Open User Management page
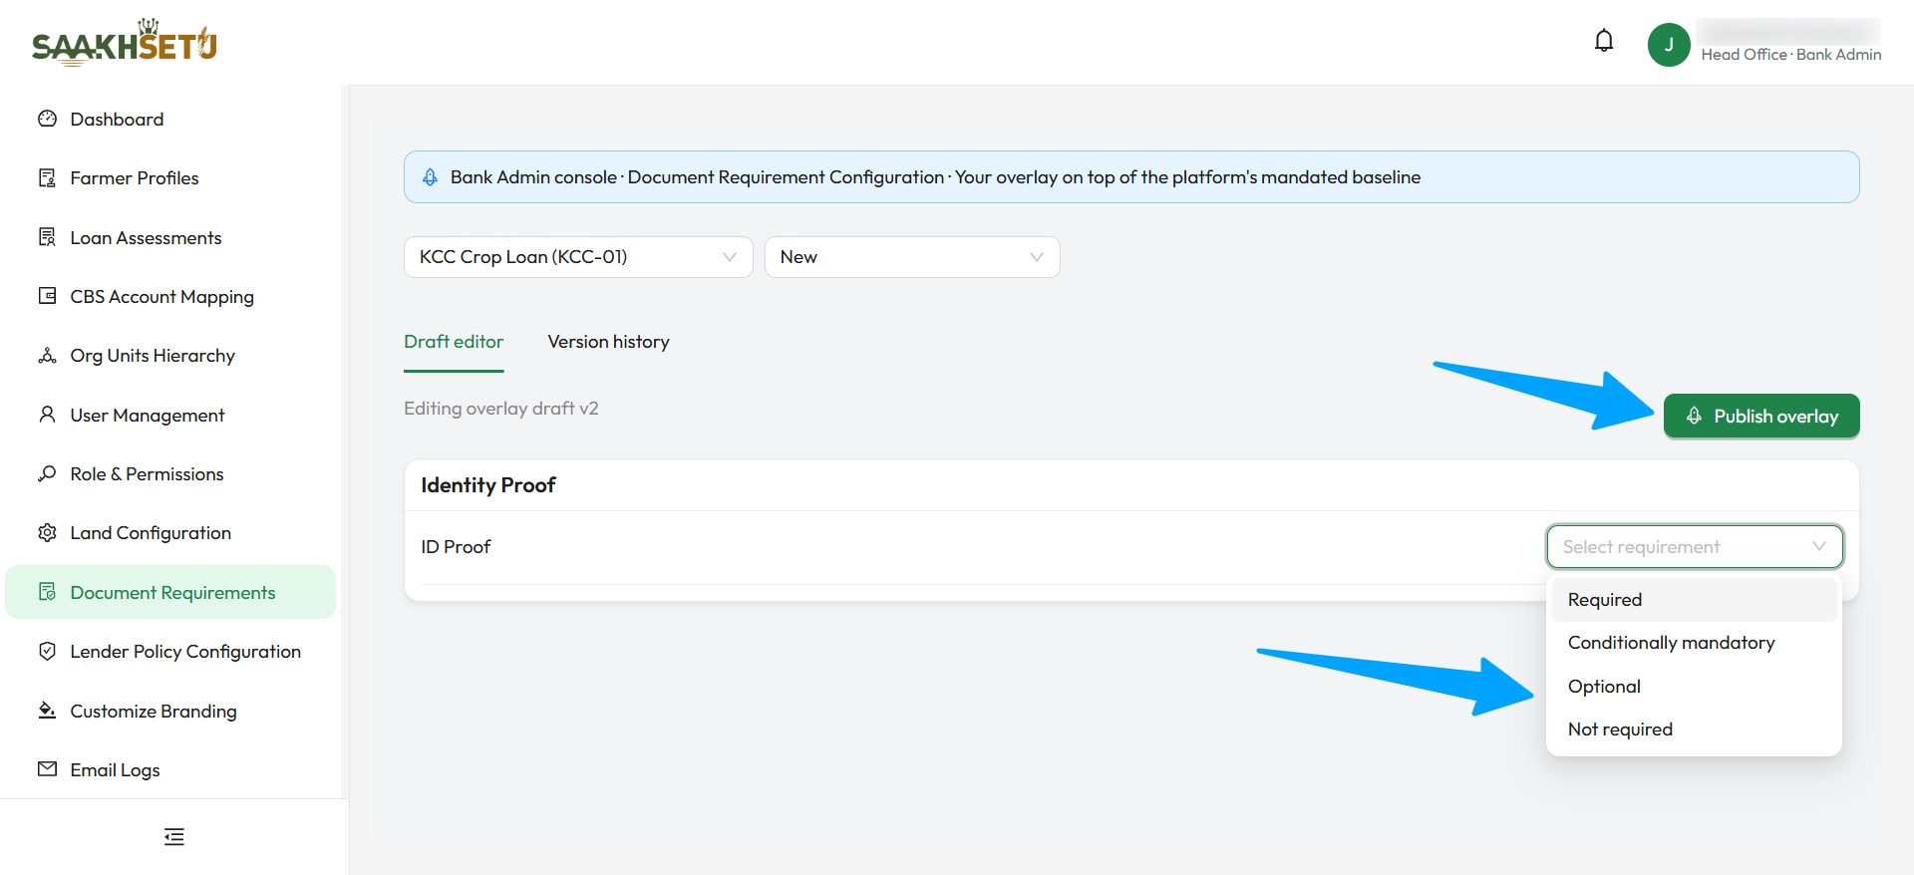 pyautogui.click(x=170, y=415)
